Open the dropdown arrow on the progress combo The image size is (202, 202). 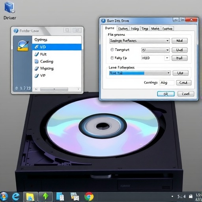click(168, 73)
